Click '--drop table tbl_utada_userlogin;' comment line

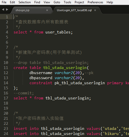(51, 63)
